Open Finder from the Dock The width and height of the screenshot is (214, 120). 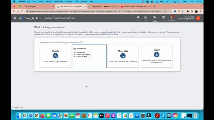tap(19, 116)
